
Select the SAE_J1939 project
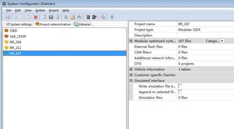click(17, 36)
